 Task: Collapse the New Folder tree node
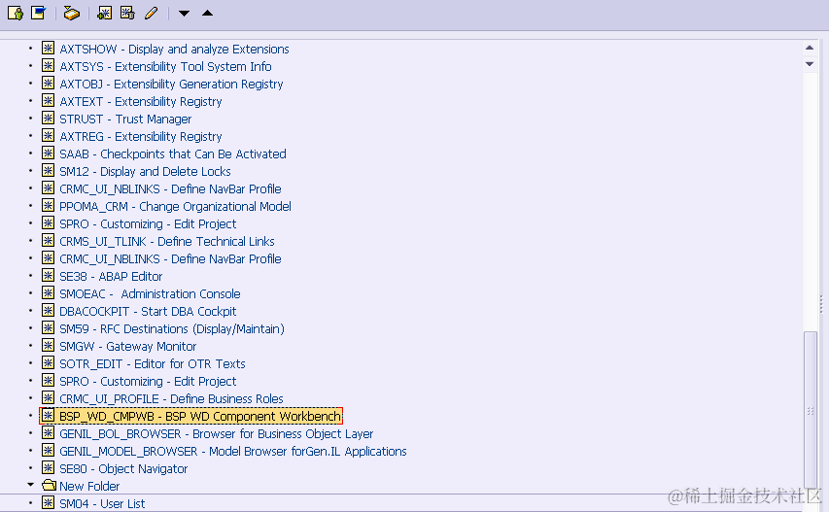[31, 485]
